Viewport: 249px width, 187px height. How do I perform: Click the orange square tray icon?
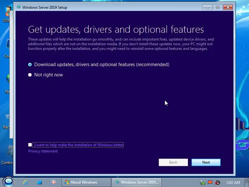pyautogui.click(x=210, y=182)
